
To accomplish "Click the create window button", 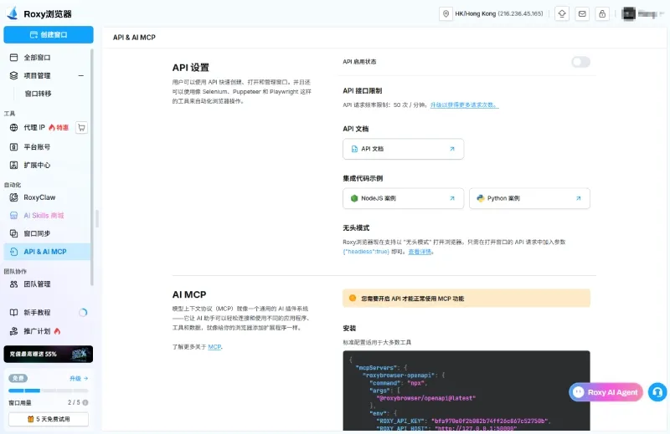I will click(x=49, y=34).
